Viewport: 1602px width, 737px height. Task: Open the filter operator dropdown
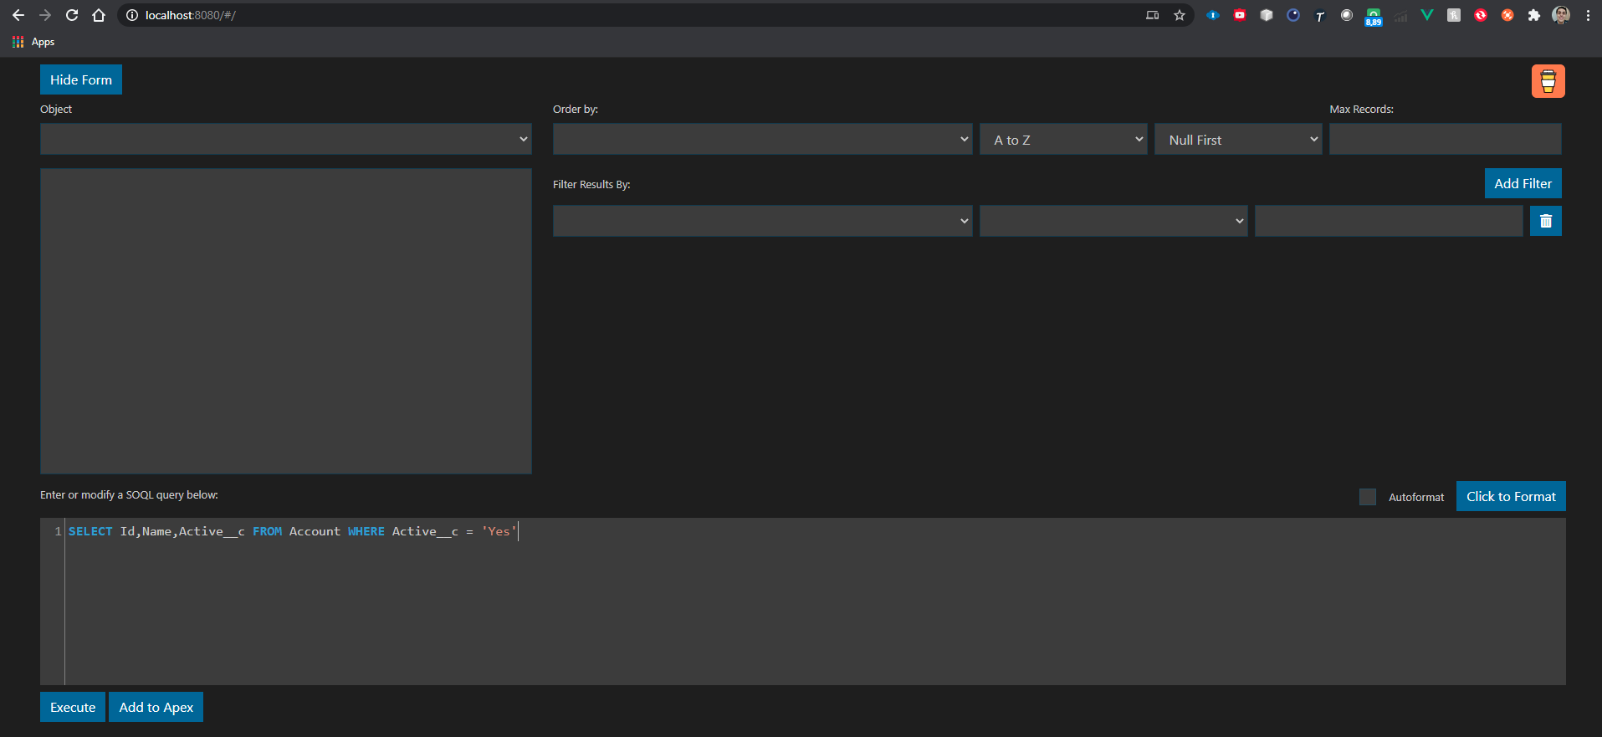pos(1114,221)
